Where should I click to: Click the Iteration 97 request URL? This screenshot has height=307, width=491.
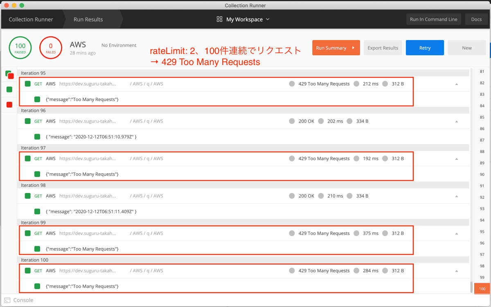pyautogui.click(x=88, y=159)
